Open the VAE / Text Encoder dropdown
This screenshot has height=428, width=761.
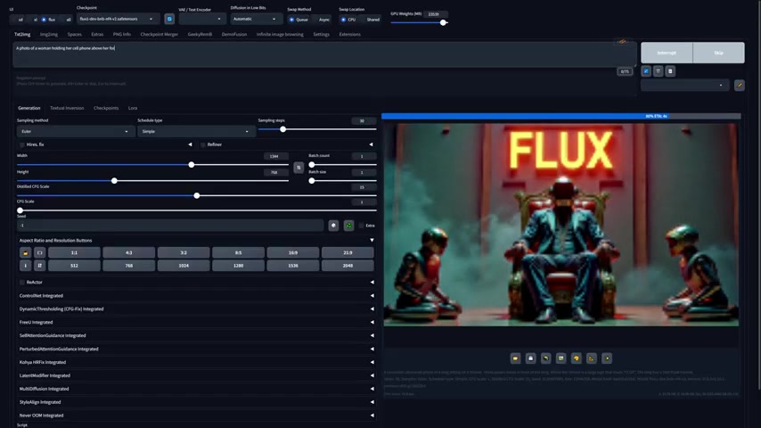tap(202, 19)
